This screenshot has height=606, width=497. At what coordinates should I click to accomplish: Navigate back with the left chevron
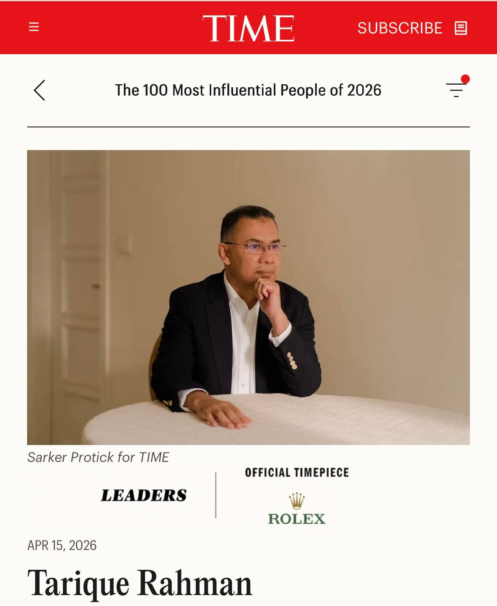(39, 91)
